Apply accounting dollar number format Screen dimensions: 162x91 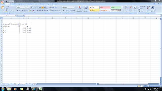pyautogui.click(x=63, y=10)
